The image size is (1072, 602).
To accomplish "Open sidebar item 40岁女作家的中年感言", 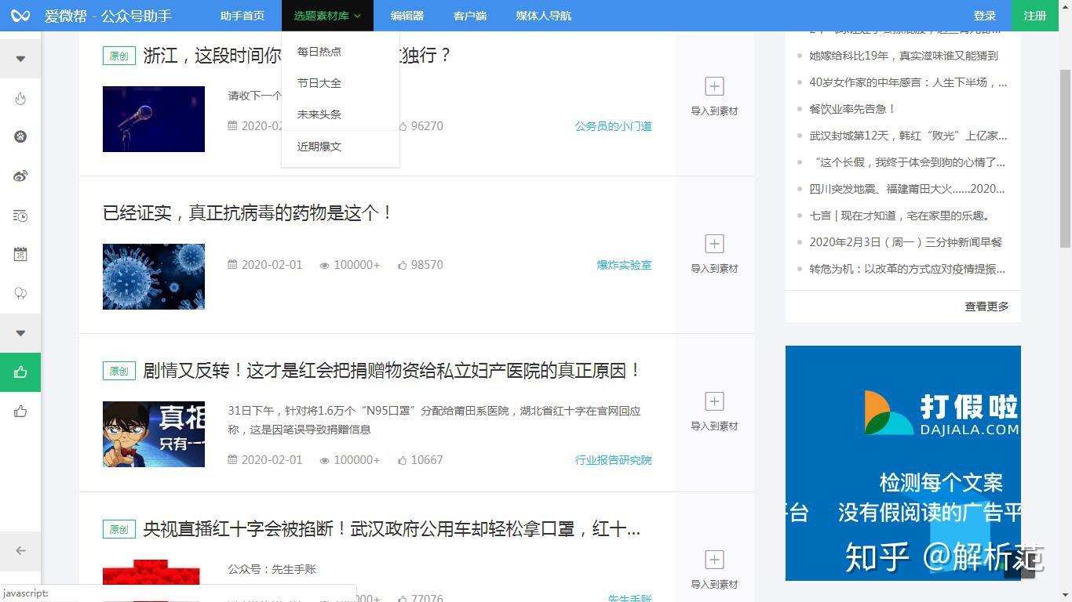I will 909,82.
